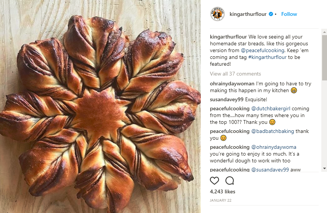Click the comments scrollbar up arrow
The width and height of the screenshot is (327, 213).
(x=324, y=33)
